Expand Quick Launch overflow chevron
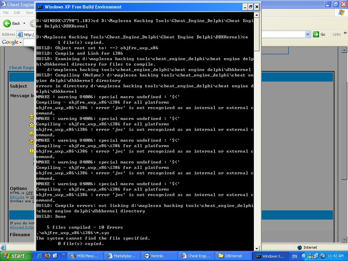348x261 pixels. point(63,254)
